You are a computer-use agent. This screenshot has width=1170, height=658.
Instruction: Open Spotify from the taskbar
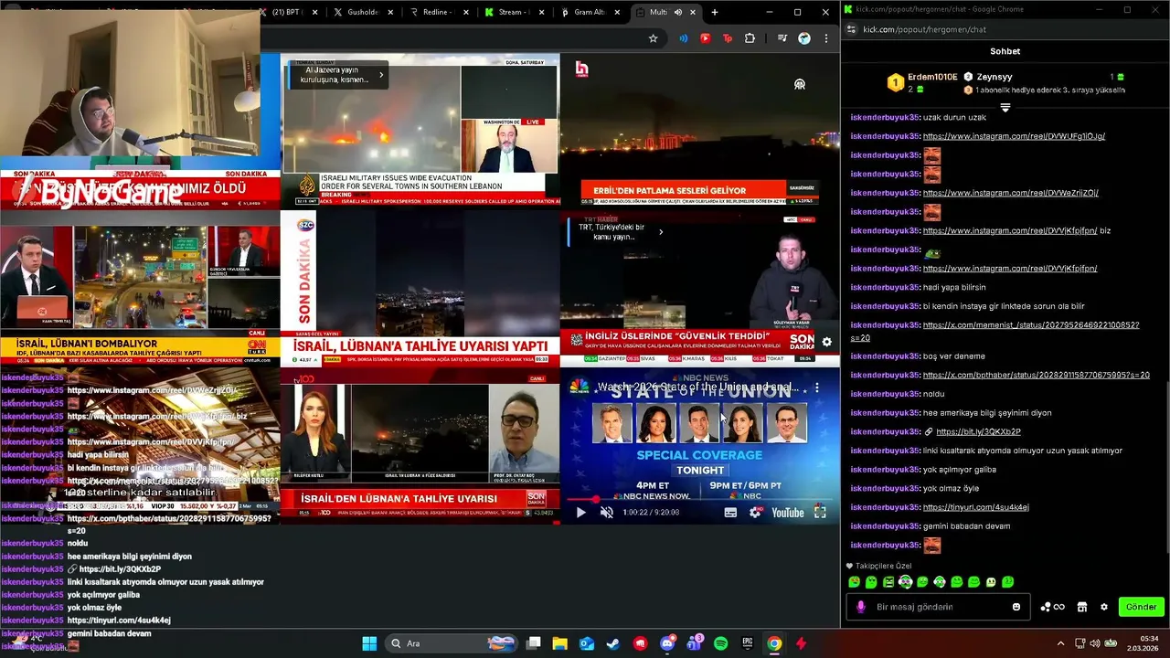click(720, 643)
